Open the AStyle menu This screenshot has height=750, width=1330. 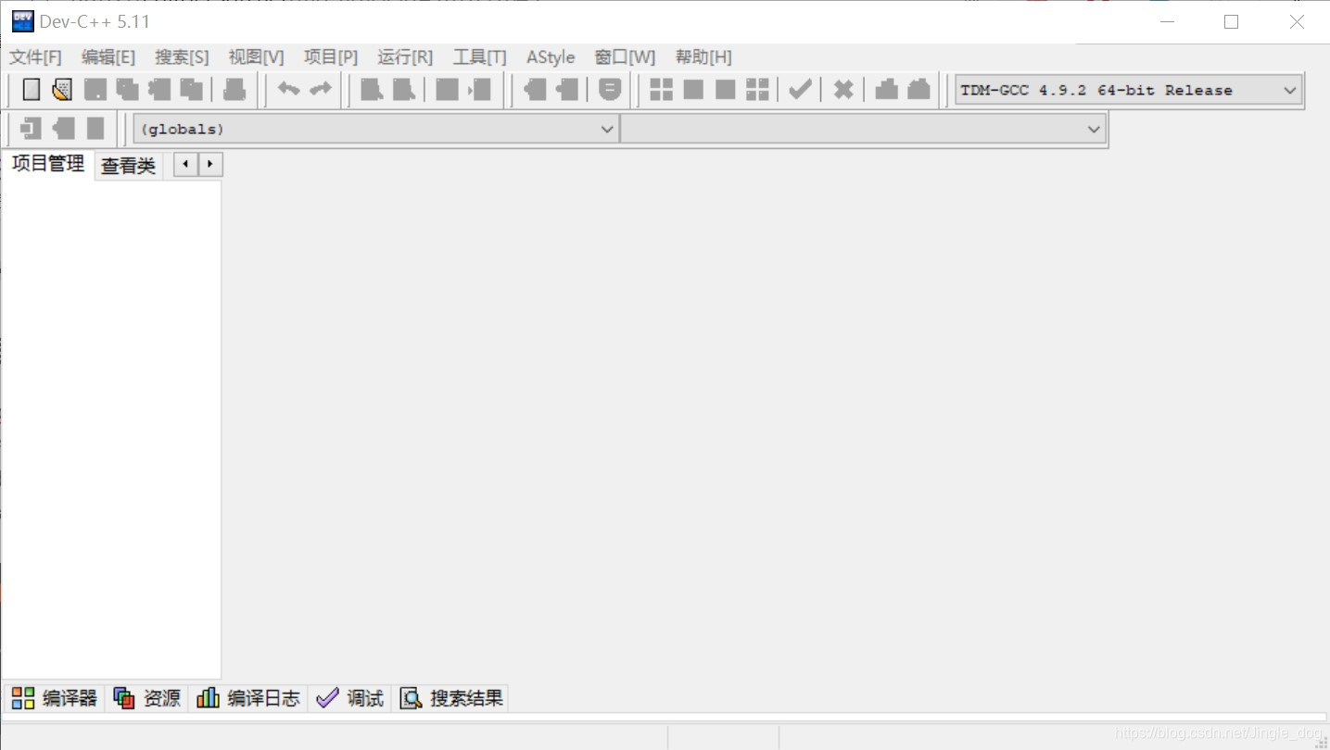(551, 57)
